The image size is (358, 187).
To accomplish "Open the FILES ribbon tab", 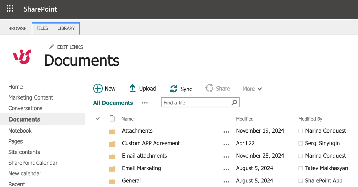I will 42,28.
